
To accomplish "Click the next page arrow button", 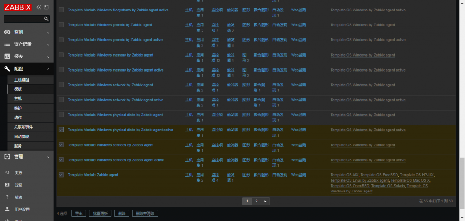I will coord(265,201).
